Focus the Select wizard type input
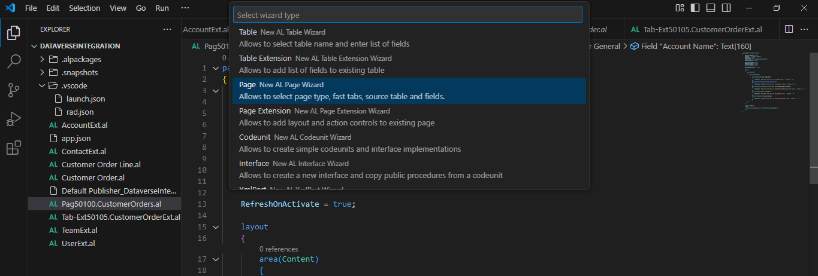This screenshot has width=818, height=276. (x=408, y=15)
